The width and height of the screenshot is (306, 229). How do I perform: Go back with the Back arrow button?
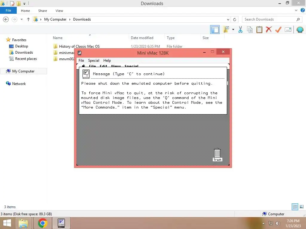click(6, 19)
